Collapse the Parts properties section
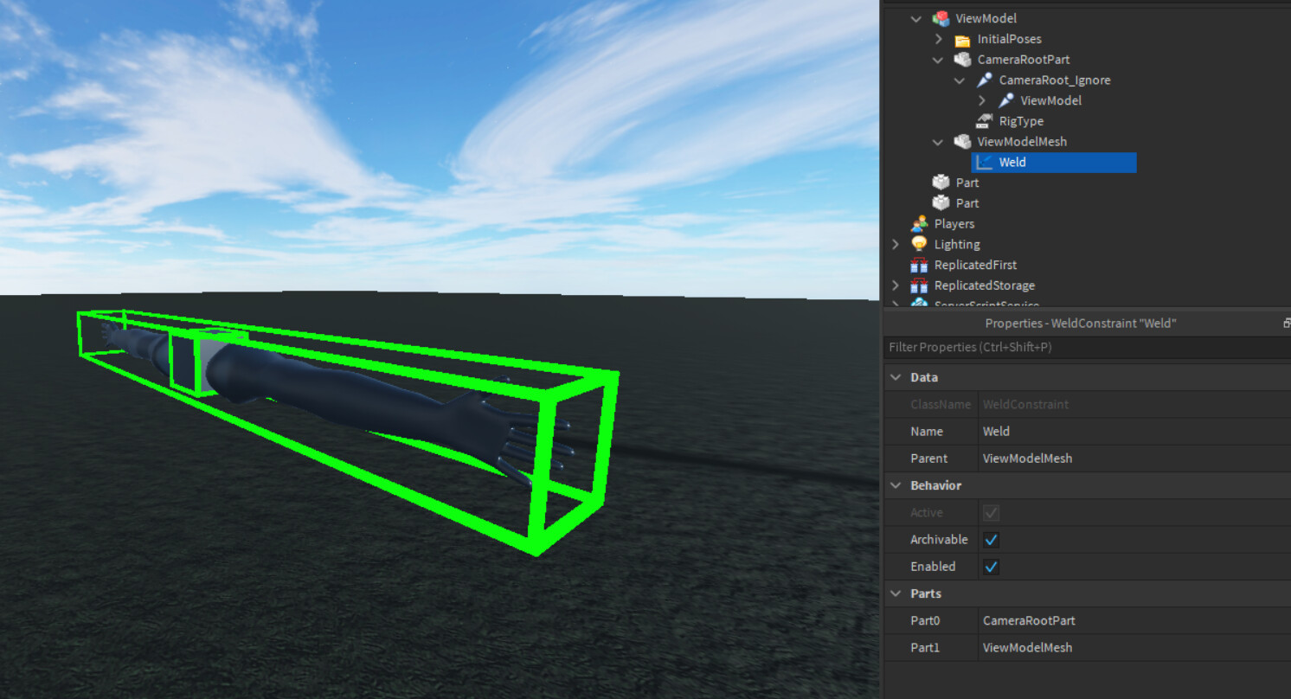 [x=895, y=593]
